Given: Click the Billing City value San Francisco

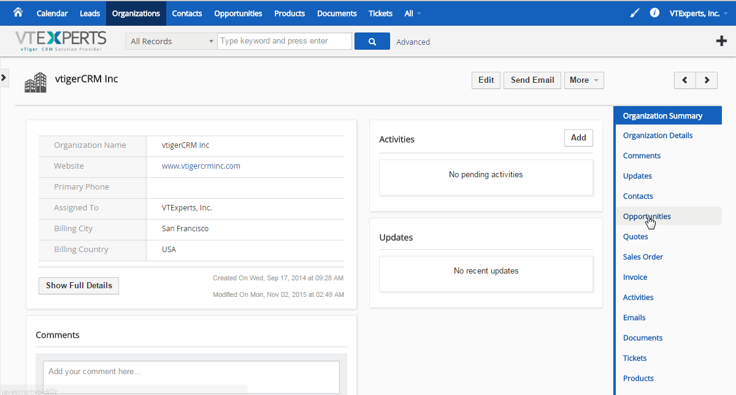Looking at the screenshot, I should pos(185,229).
